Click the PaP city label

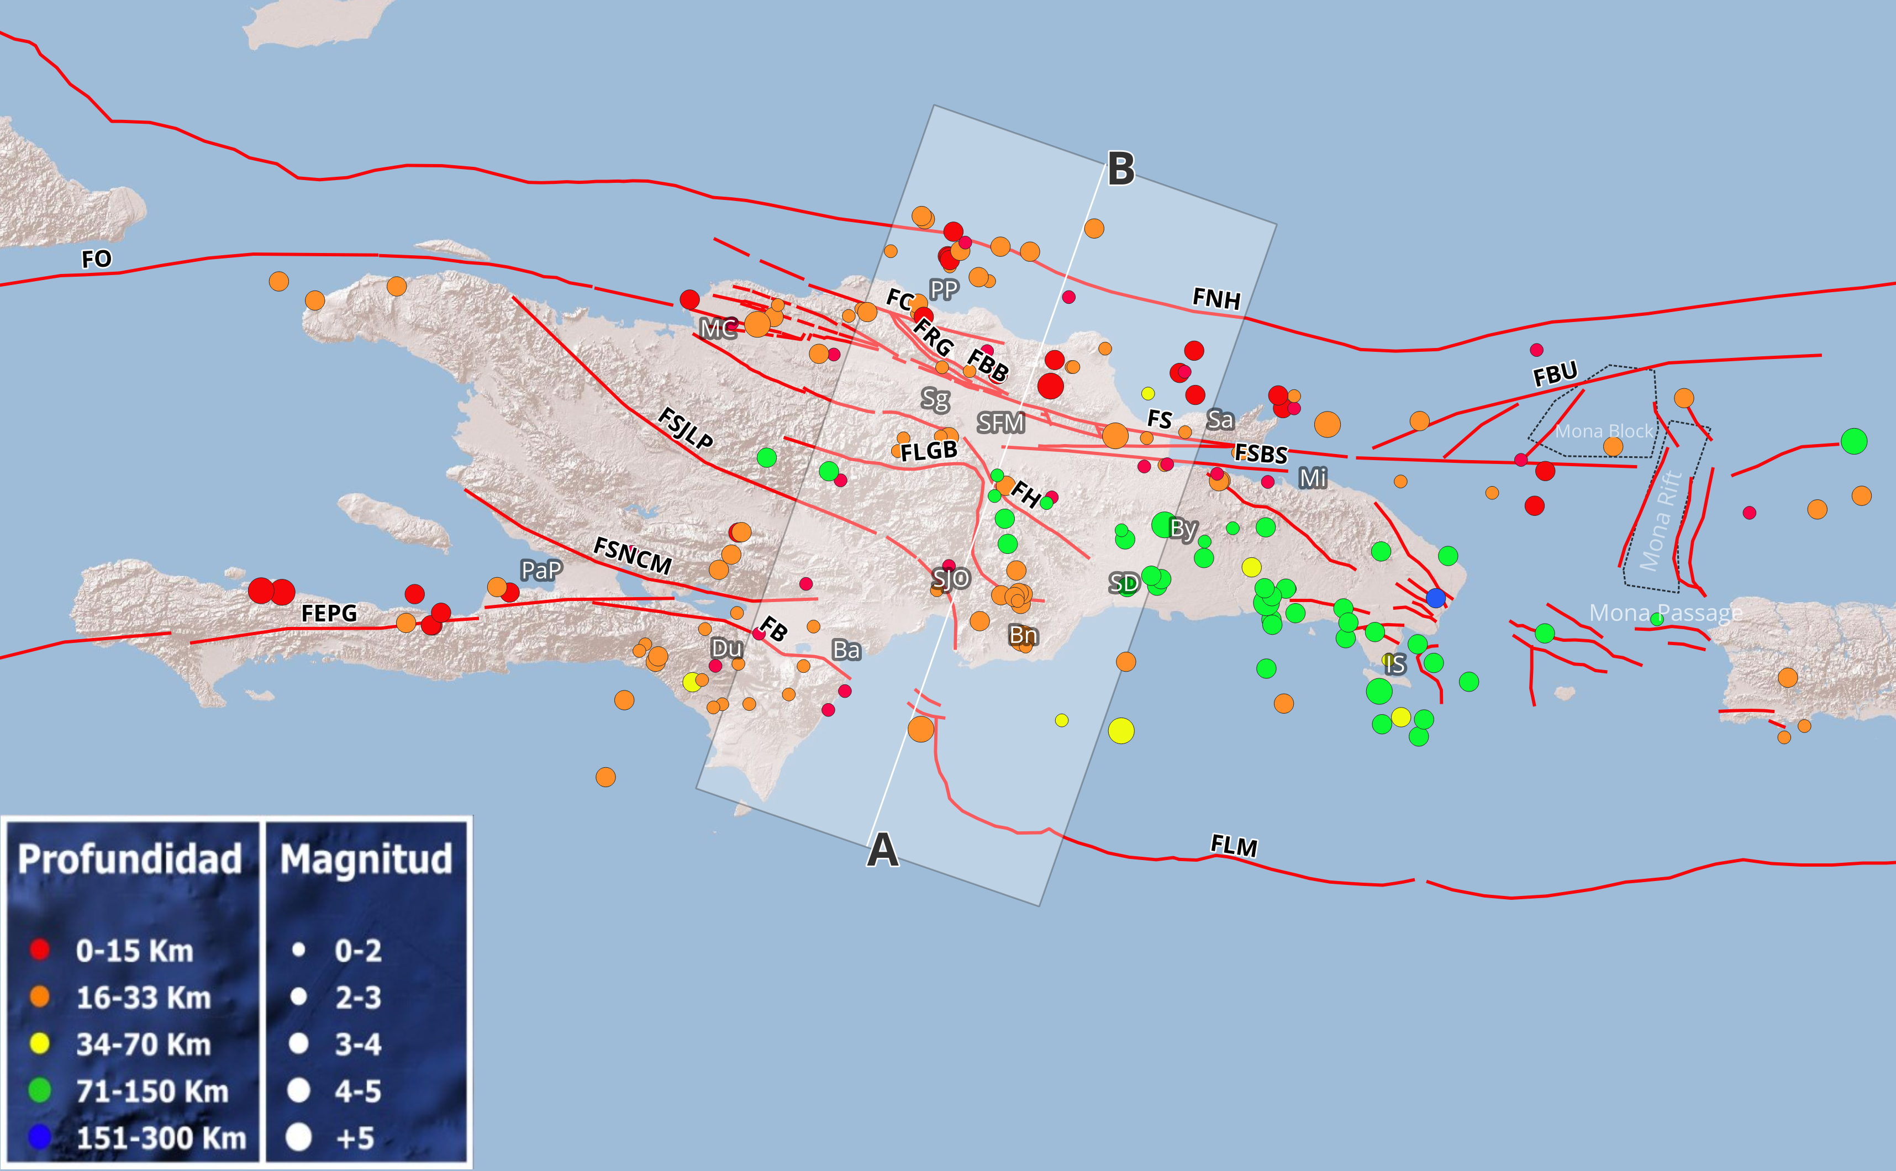pos(541,571)
